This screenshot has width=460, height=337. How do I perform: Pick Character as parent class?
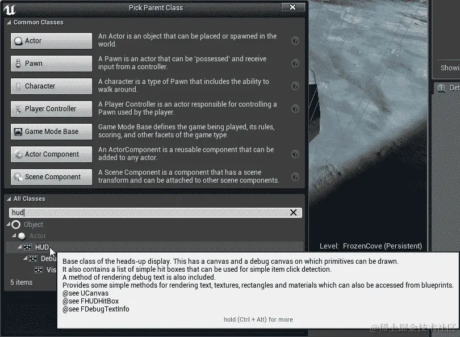pos(51,86)
